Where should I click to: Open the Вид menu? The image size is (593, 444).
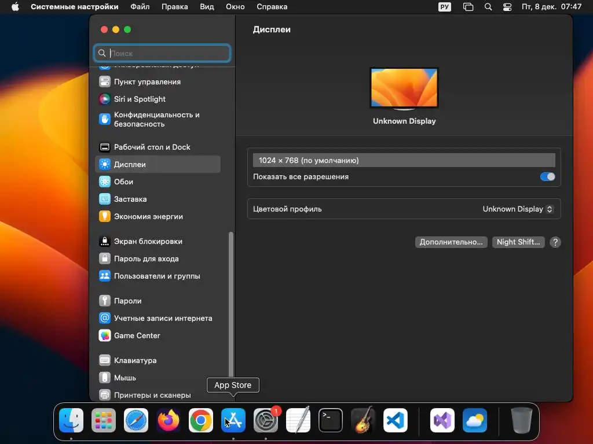tap(207, 7)
